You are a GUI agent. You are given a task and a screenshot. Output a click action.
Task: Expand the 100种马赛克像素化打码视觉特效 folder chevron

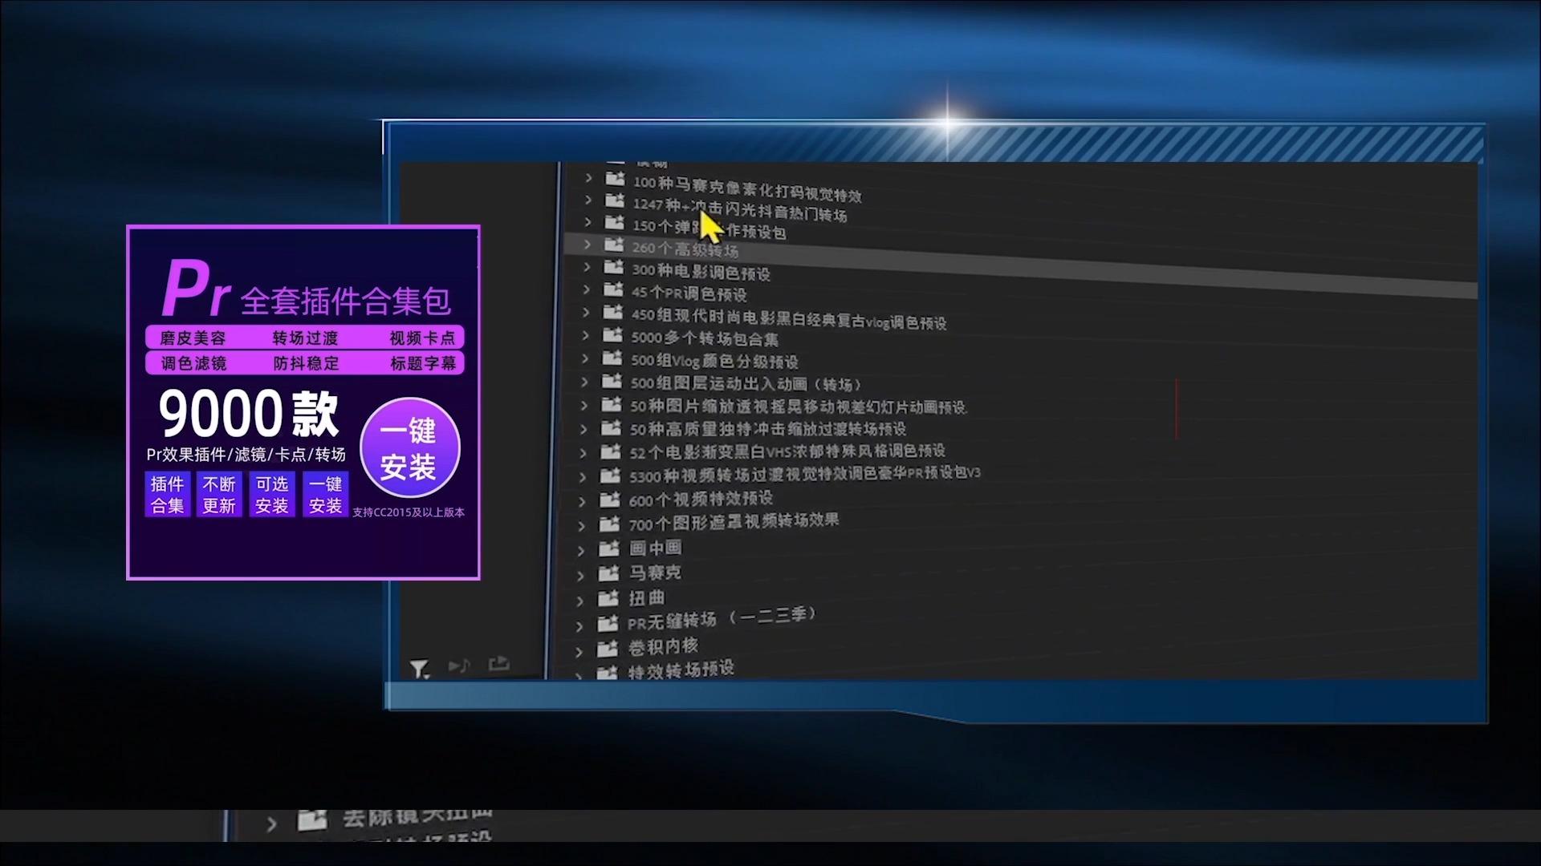point(588,178)
